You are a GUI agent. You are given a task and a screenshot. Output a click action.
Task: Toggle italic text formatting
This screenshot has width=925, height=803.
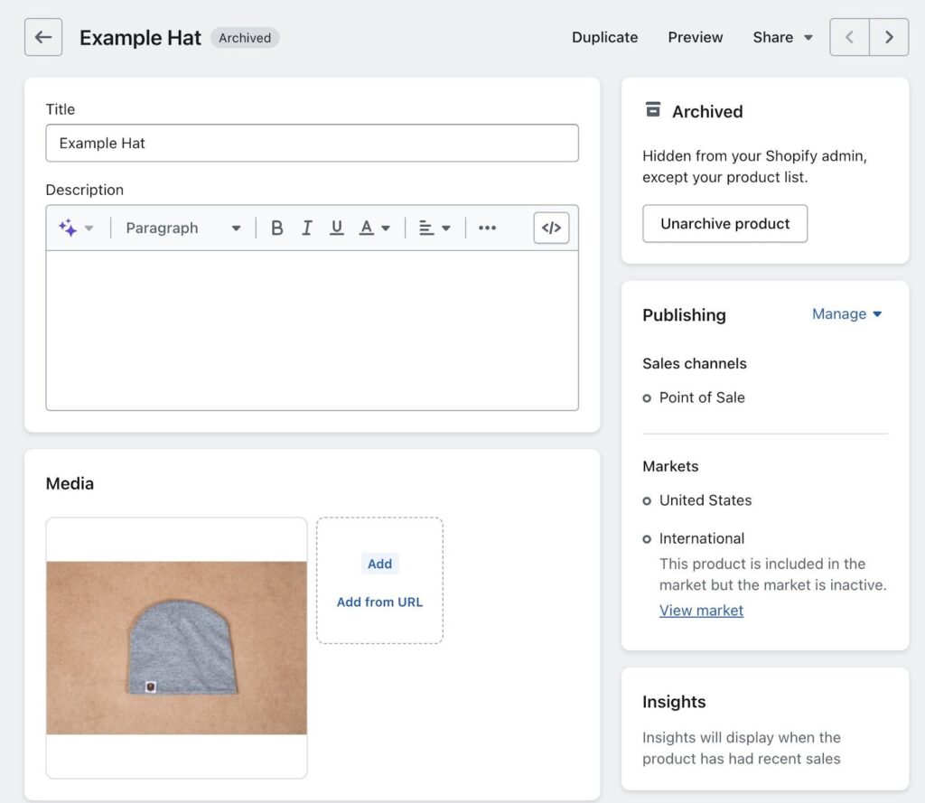pos(307,228)
